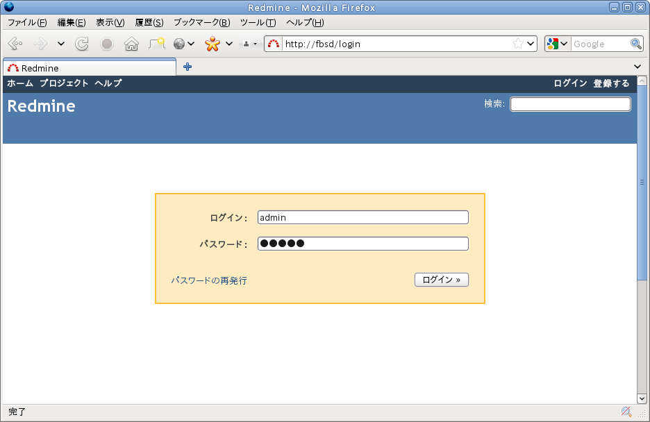650x422 pixels.
Task: Click the ログイン link at top right
Action: pos(570,83)
